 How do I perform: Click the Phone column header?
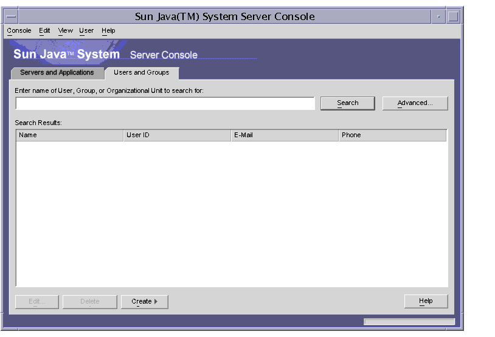pyautogui.click(x=392, y=135)
